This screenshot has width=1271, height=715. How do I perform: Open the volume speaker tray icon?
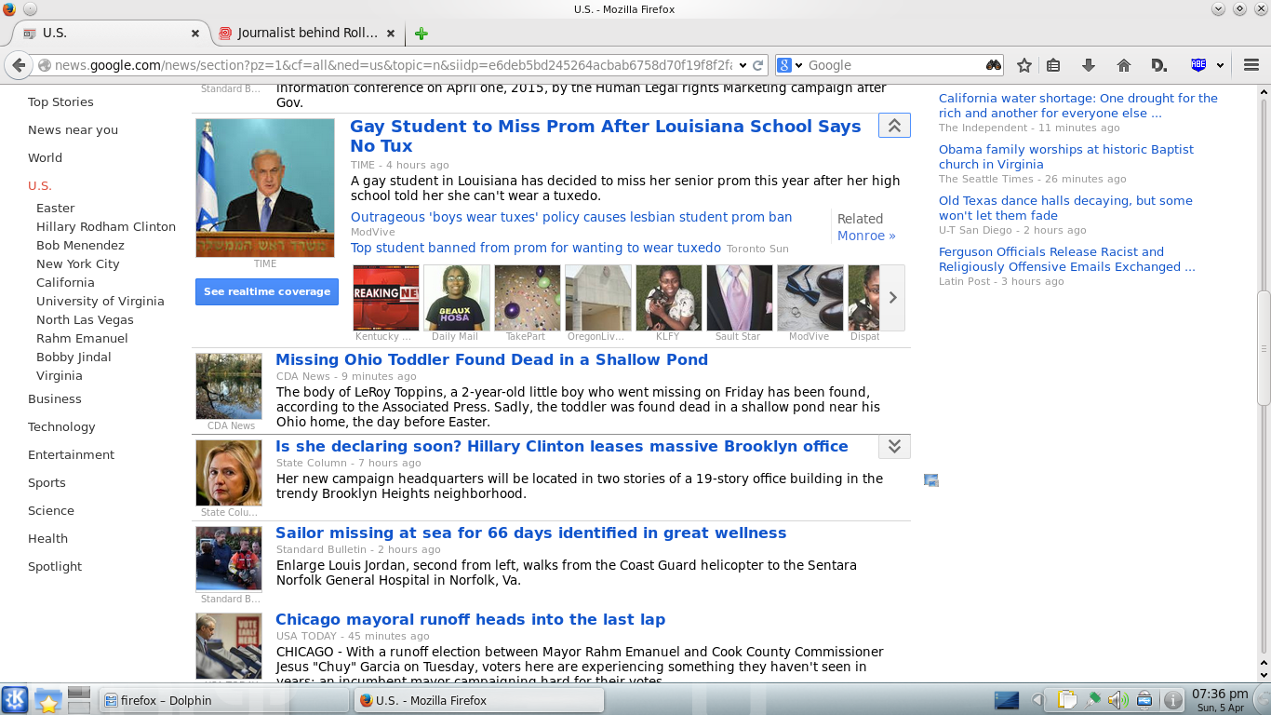coord(1118,700)
